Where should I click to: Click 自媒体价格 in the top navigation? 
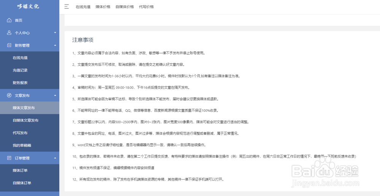[125, 7]
